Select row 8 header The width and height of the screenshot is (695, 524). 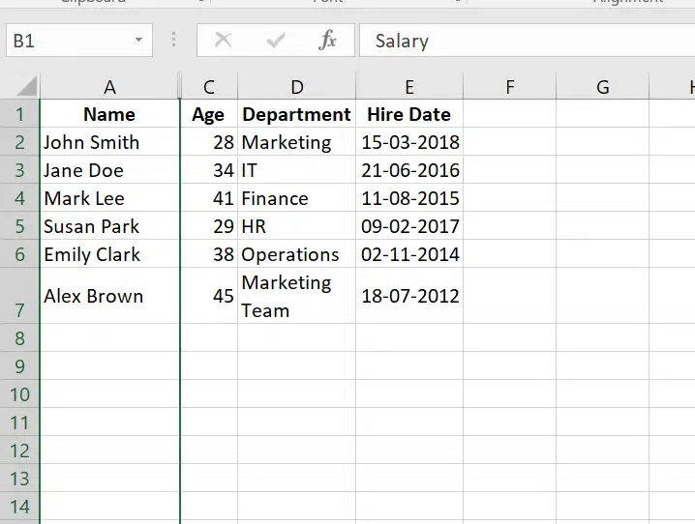coord(19,337)
